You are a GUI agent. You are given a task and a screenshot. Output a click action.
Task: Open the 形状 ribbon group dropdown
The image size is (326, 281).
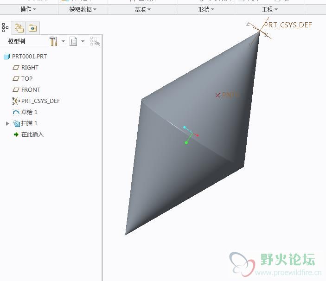tap(206, 9)
